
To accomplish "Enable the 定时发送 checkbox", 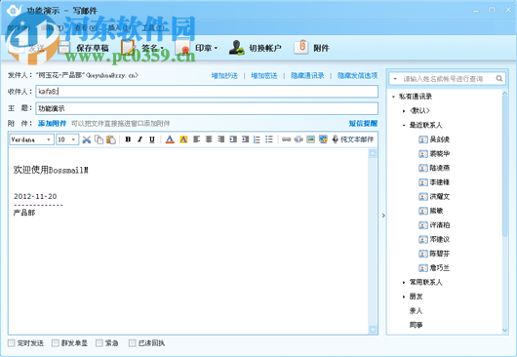I will [x=12, y=343].
